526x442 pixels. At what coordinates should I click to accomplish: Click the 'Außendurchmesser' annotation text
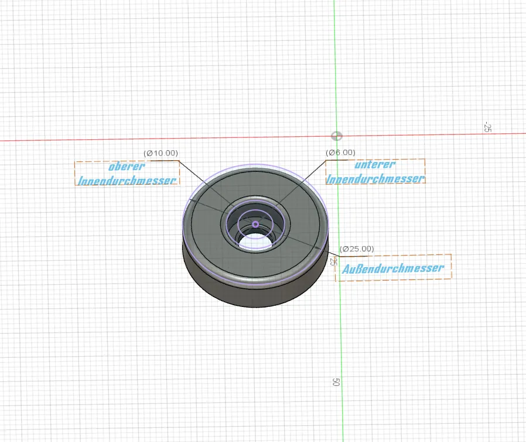393,268
